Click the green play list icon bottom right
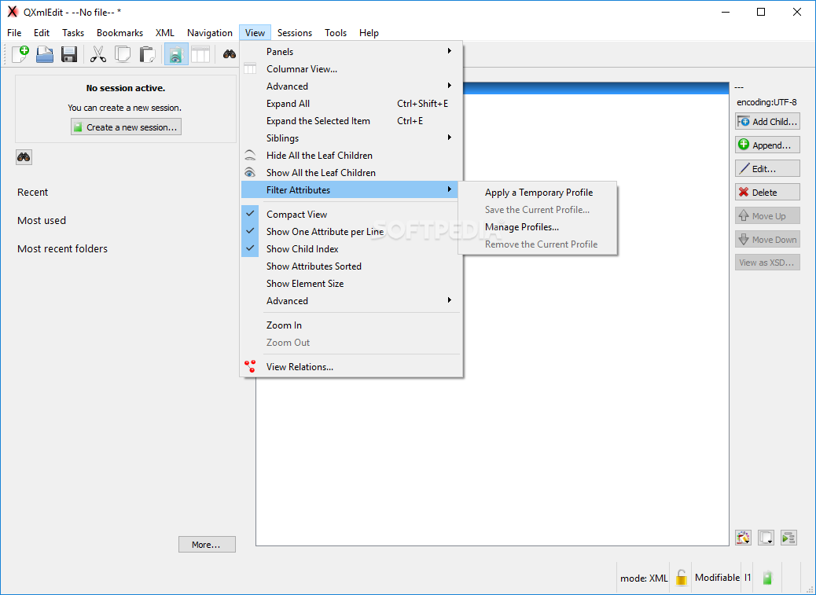This screenshot has height=595, width=816. [x=789, y=538]
